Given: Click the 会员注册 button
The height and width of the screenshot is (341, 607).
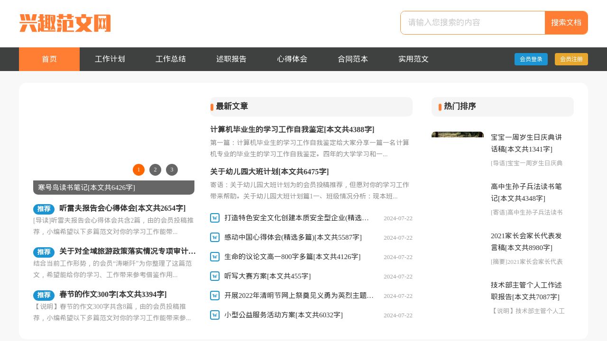Looking at the screenshot, I should [571, 59].
